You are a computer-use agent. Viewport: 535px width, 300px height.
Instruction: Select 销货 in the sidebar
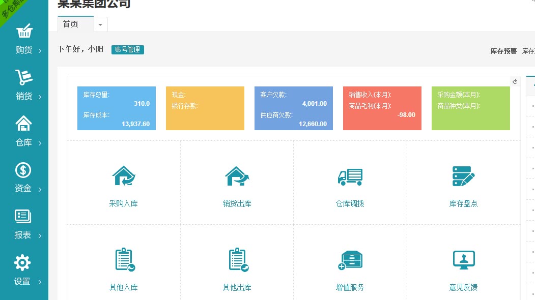point(24,96)
